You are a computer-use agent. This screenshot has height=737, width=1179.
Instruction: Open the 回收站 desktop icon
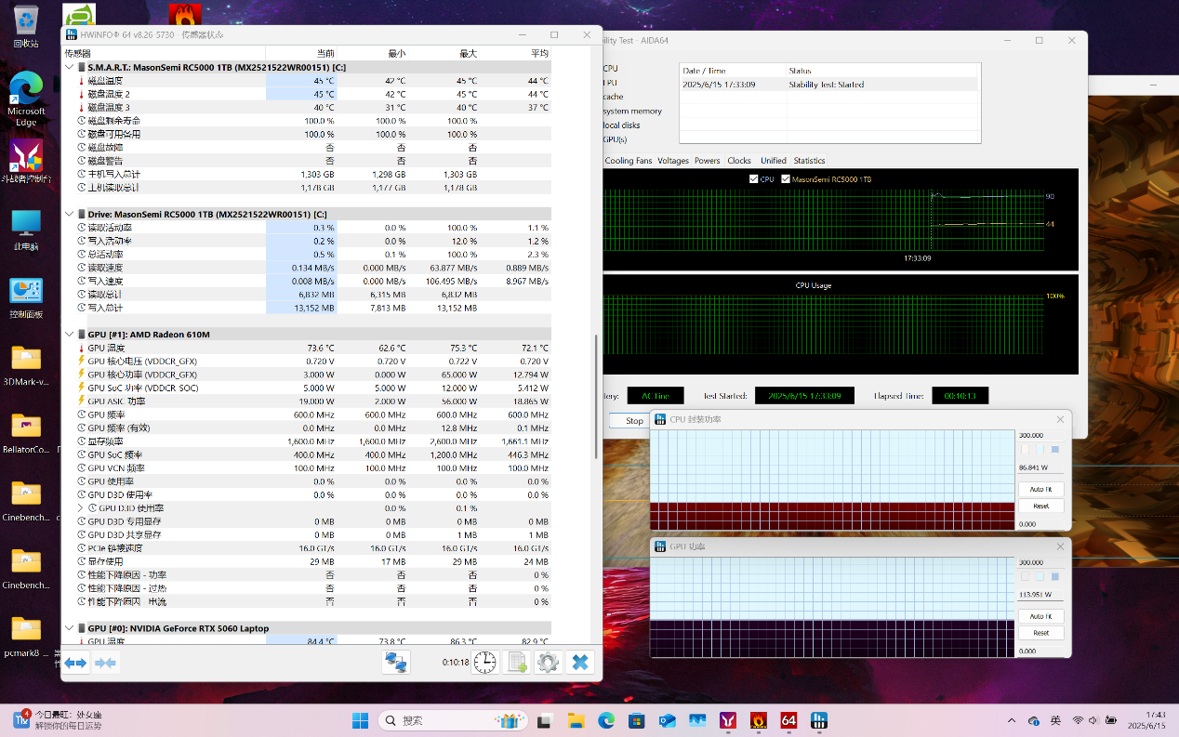[26, 26]
